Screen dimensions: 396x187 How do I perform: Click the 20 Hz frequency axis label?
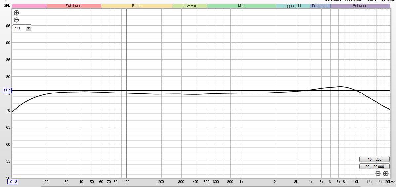[47, 182]
